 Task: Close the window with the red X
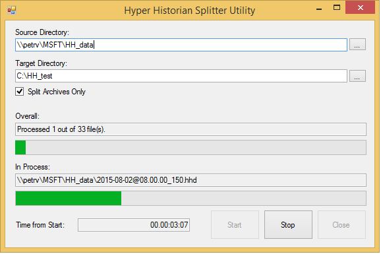click(x=361, y=7)
